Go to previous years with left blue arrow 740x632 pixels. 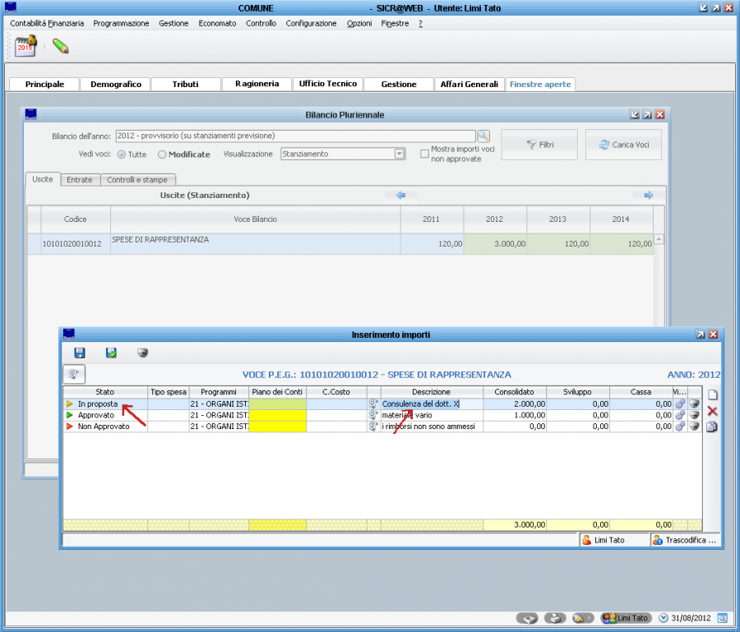coord(401,196)
